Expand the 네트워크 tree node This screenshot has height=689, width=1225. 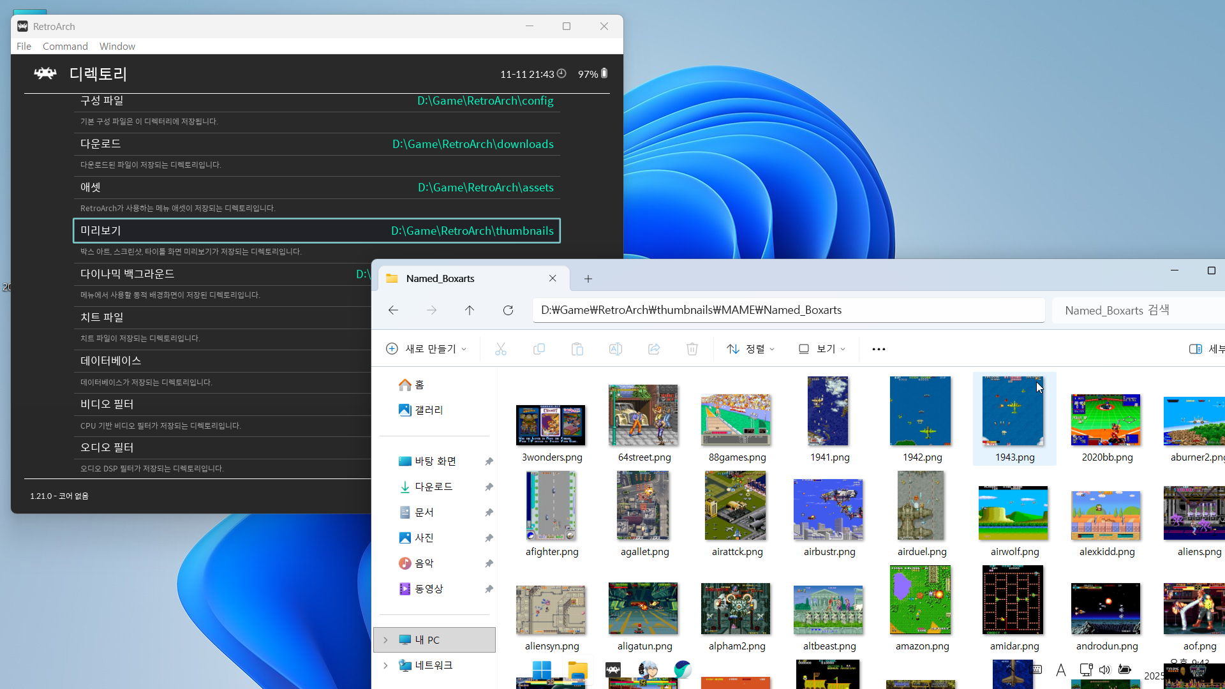(x=385, y=665)
